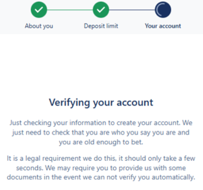The image size is (203, 190).
Task: Click the line starting just need to check
Action: tap(101, 133)
